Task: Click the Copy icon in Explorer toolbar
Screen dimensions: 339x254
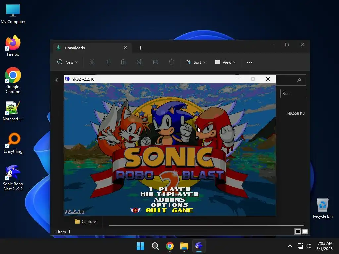Action: [x=108, y=62]
